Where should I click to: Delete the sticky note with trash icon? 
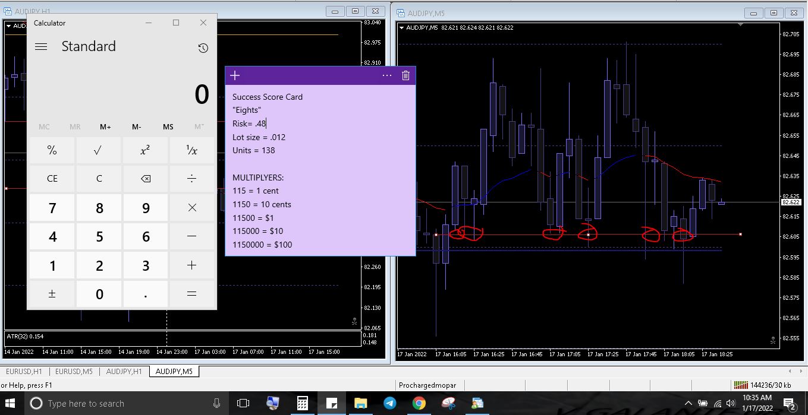click(x=405, y=75)
